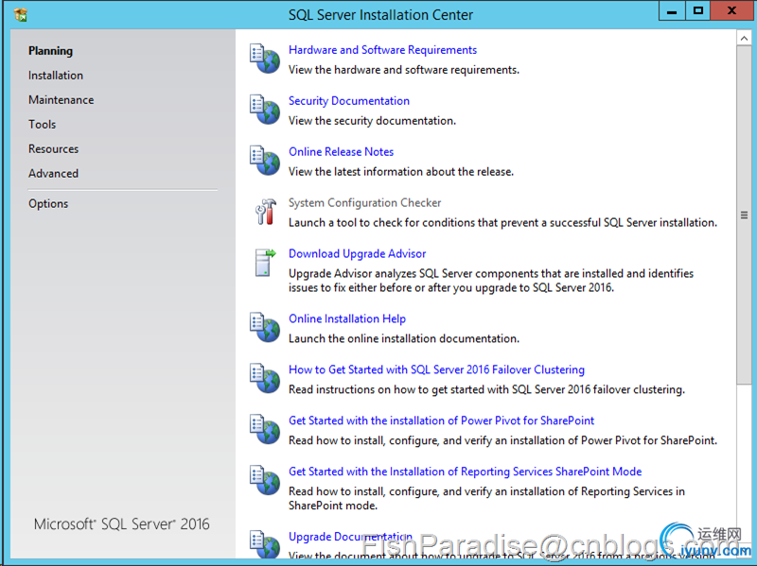
Task: Click the Online Installation Help globe icon
Action: (x=265, y=327)
